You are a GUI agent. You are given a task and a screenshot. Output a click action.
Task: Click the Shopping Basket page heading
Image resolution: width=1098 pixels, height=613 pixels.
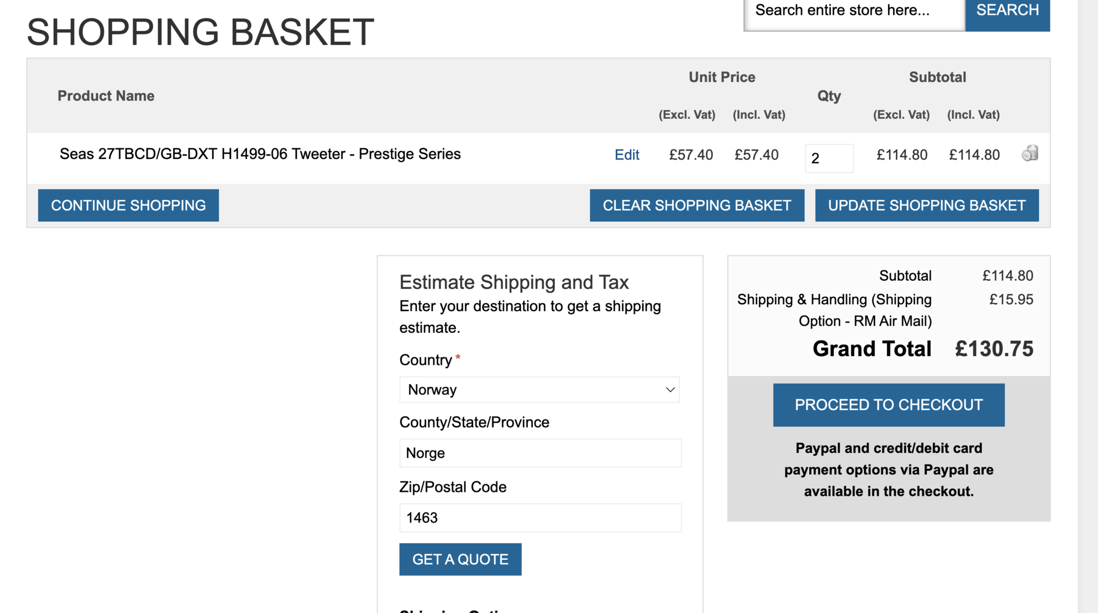click(x=200, y=32)
